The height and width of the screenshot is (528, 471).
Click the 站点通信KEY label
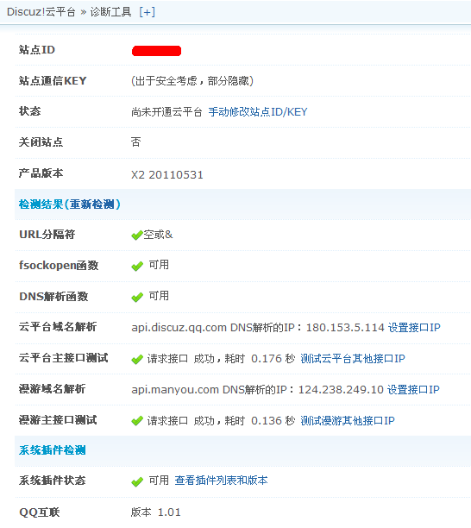[x=53, y=81]
